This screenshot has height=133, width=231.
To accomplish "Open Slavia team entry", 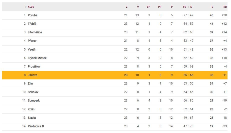I will [32, 118].
